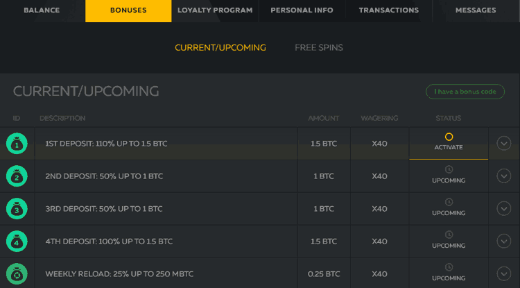Expand the weekly reload bonus row
Viewport: 520px width, 288px height.
pyautogui.click(x=504, y=273)
